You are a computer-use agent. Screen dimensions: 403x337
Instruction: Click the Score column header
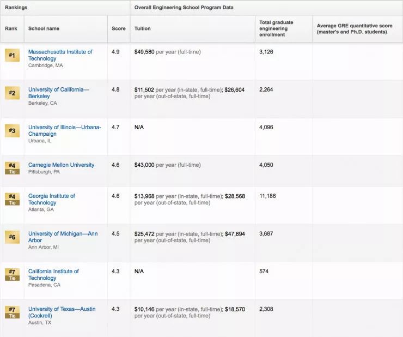click(x=119, y=28)
